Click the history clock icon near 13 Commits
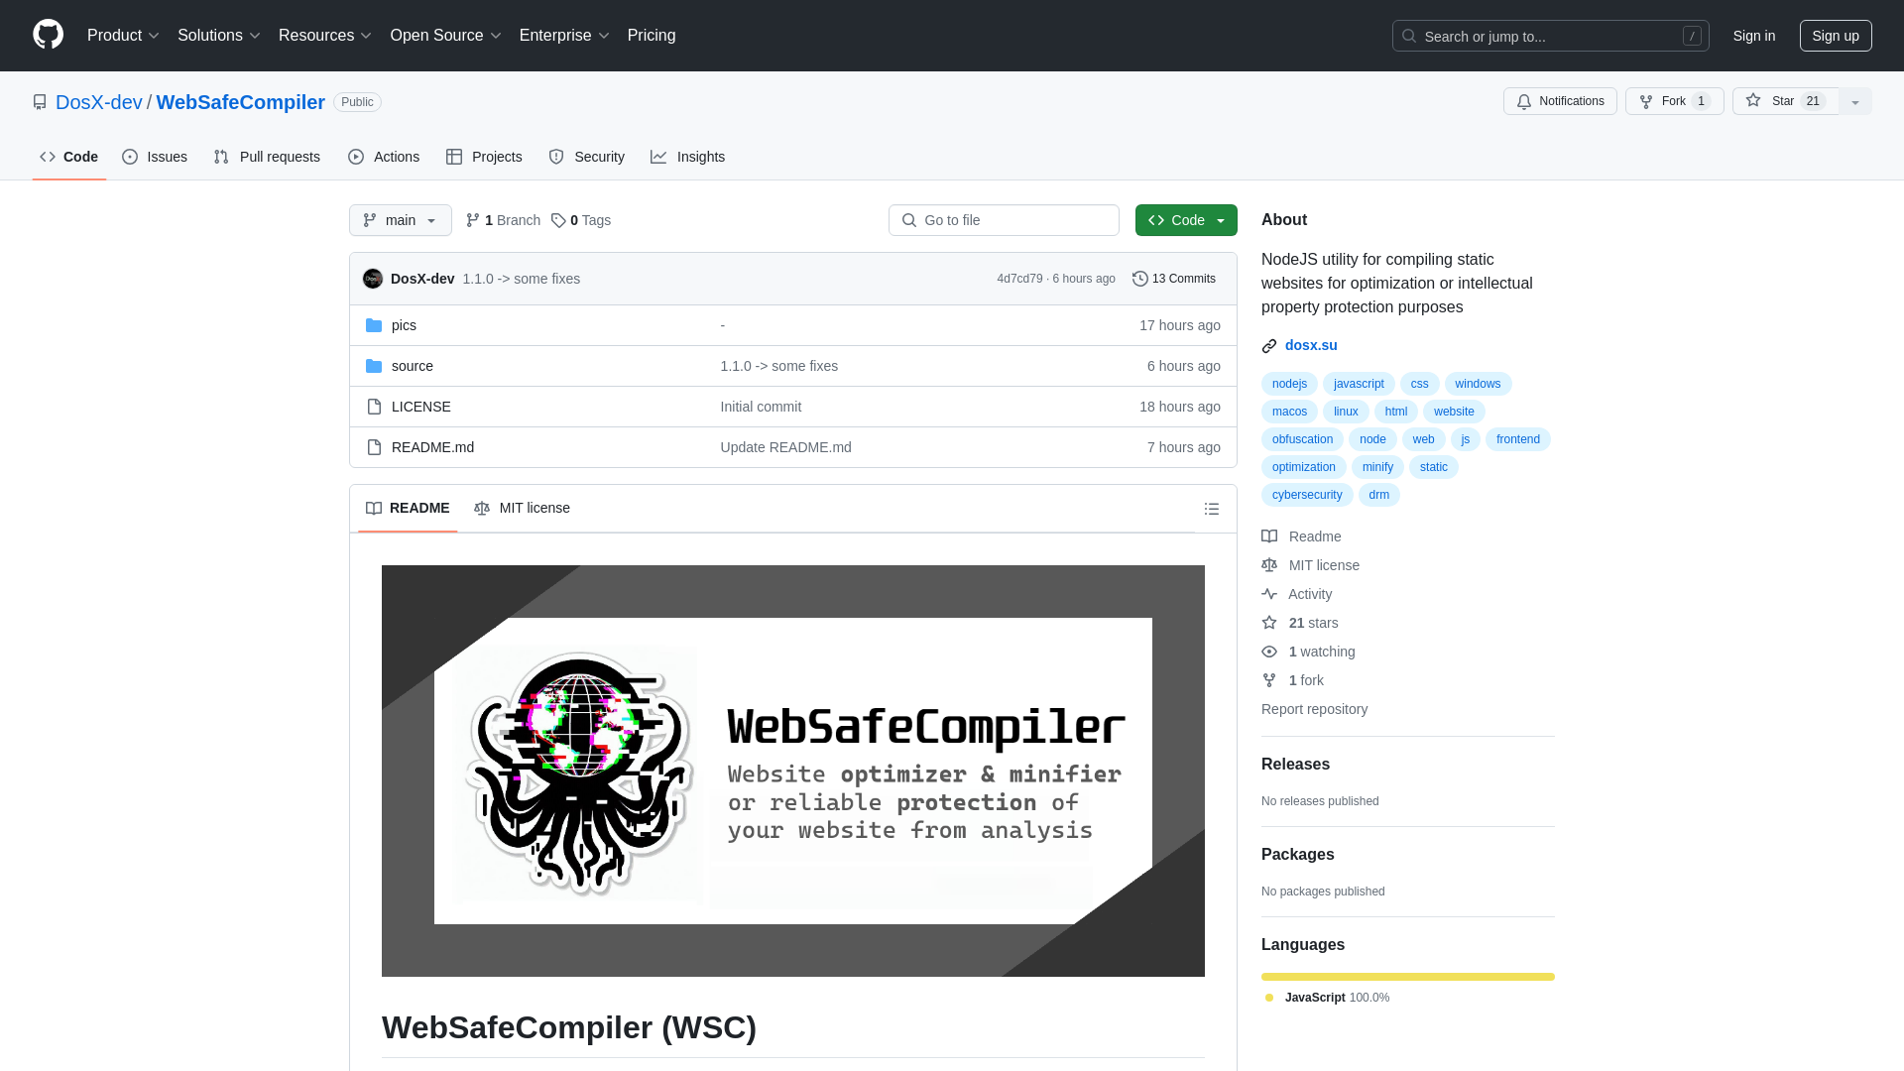The image size is (1904, 1071). tap(1140, 279)
